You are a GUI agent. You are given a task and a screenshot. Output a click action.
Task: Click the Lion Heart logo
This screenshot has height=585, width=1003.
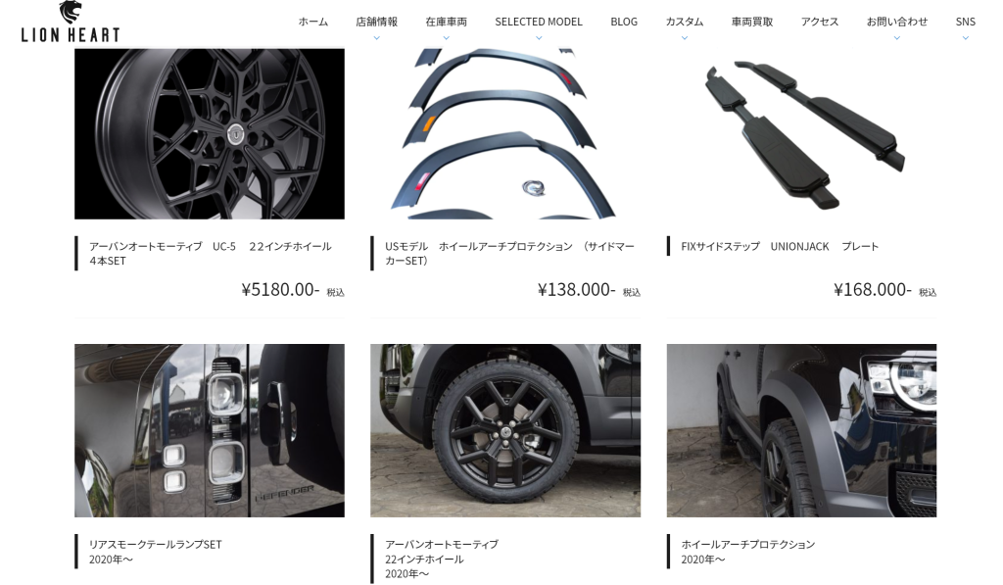[x=71, y=22]
